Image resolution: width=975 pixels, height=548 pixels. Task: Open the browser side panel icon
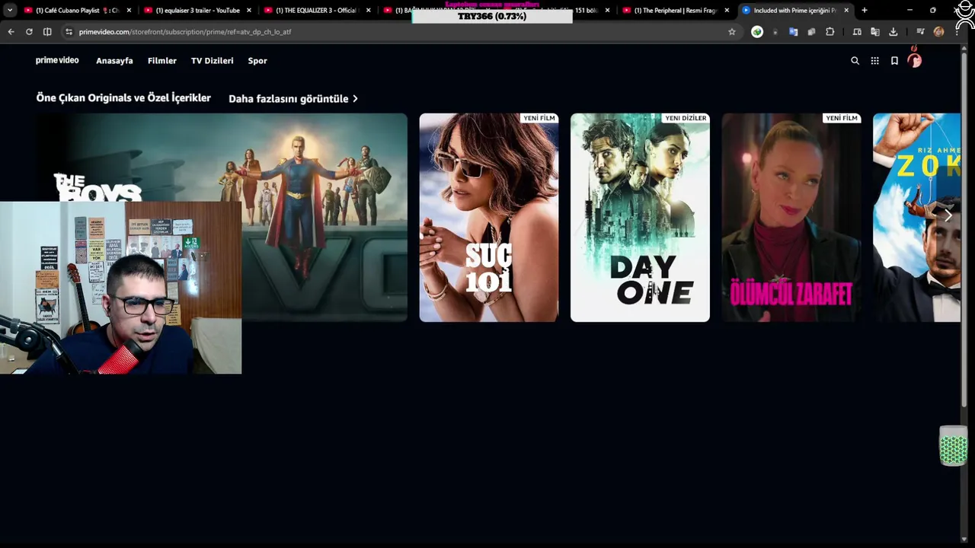tap(47, 32)
